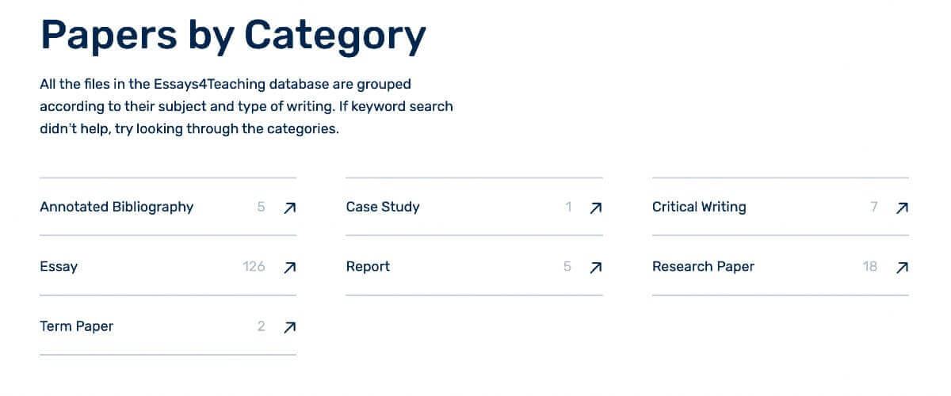The image size is (951, 396).
Task: Click the arrow icon next to Term Paper
Action: click(x=290, y=326)
